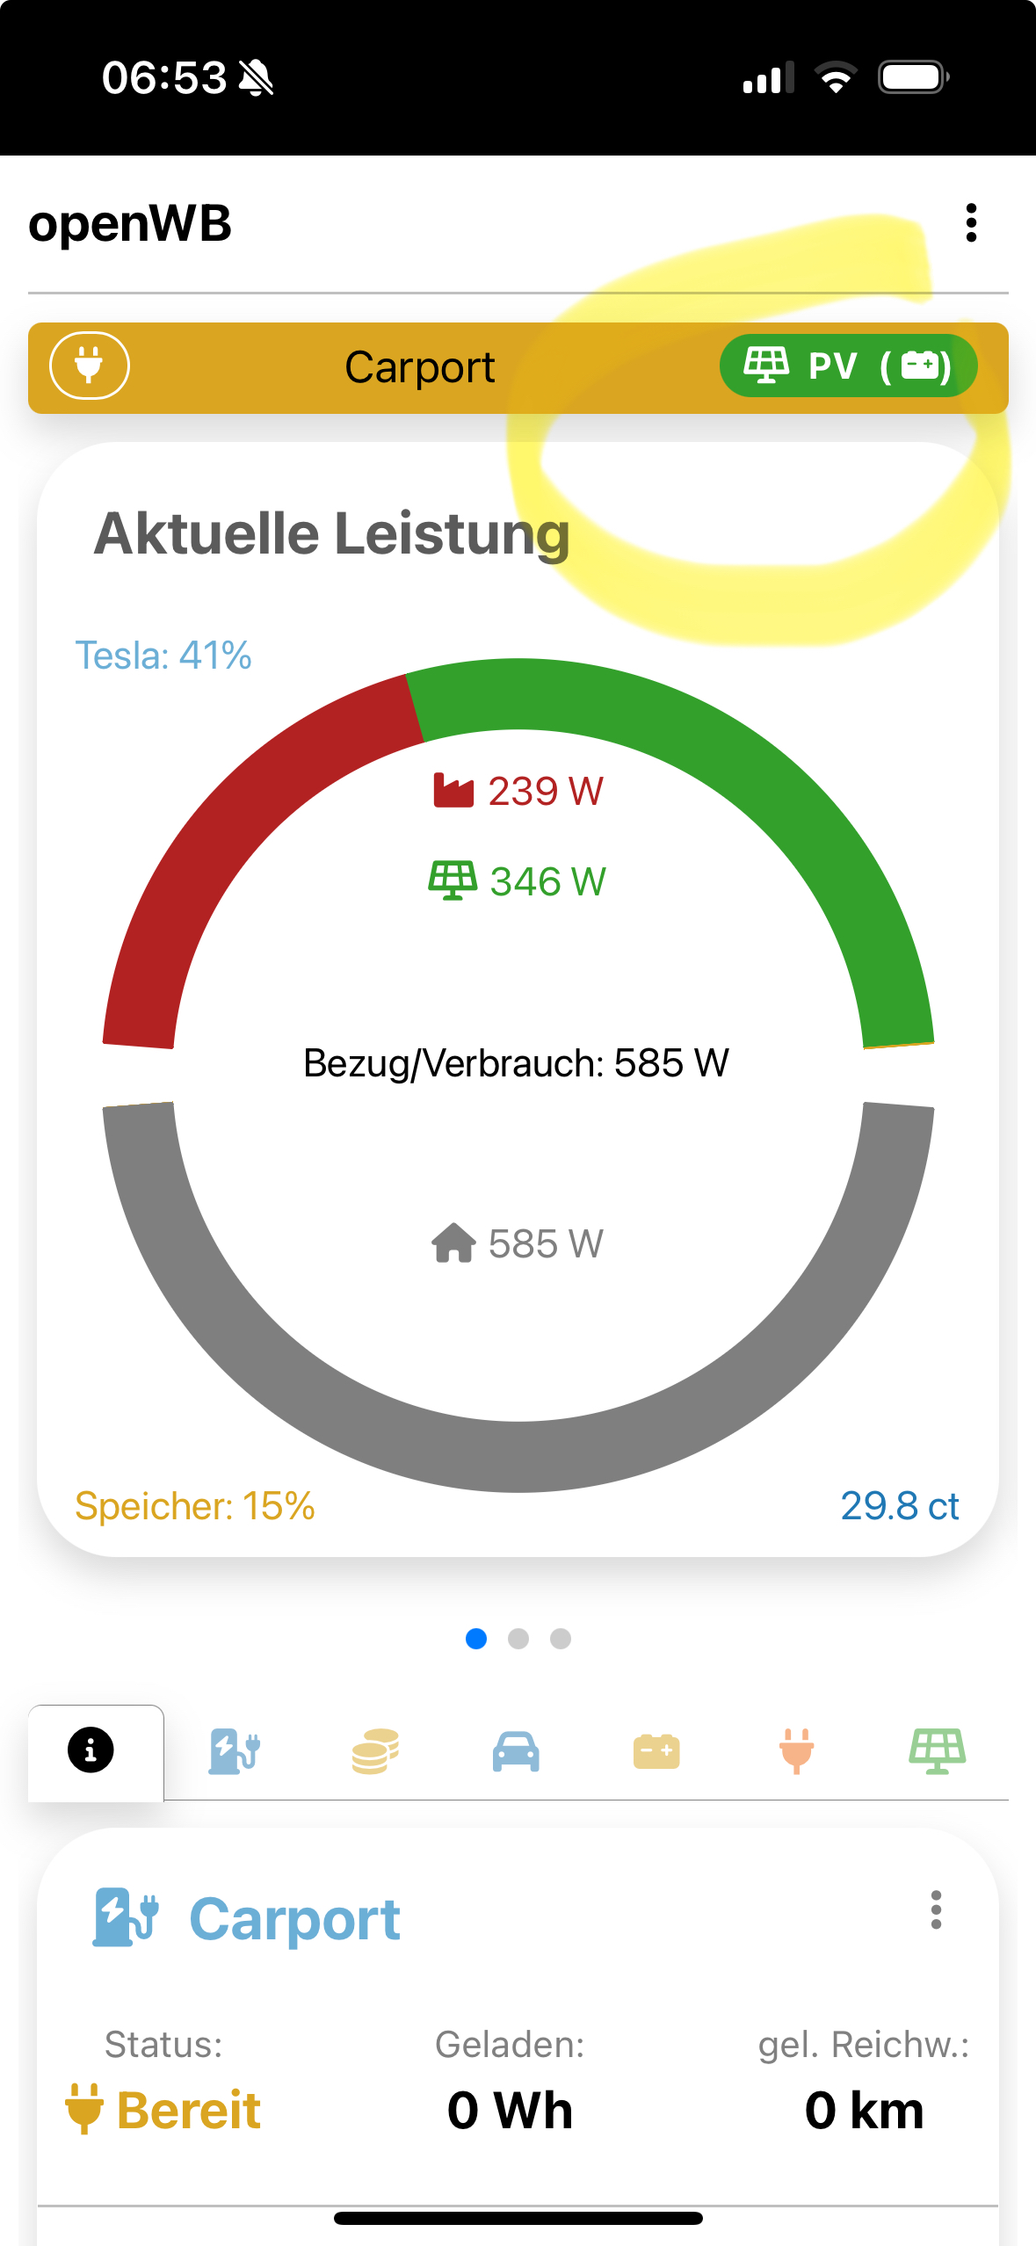Open the openWB three-dot menu
This screenshot has width=1036, height=2246.
[971, 223]
